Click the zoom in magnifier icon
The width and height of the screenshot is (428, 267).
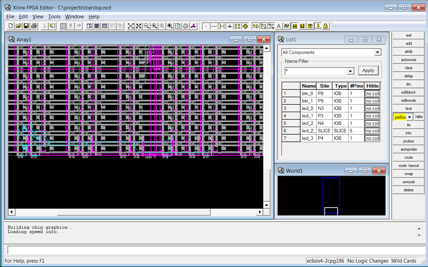pyautogui.click(x=154, y=26)
